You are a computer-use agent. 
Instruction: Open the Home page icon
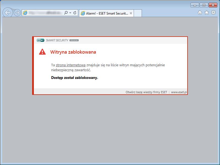(200, 13)
